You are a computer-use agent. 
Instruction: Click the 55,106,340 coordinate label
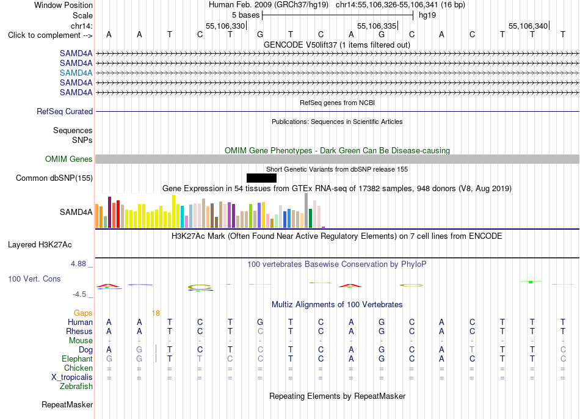pos(528,26)
